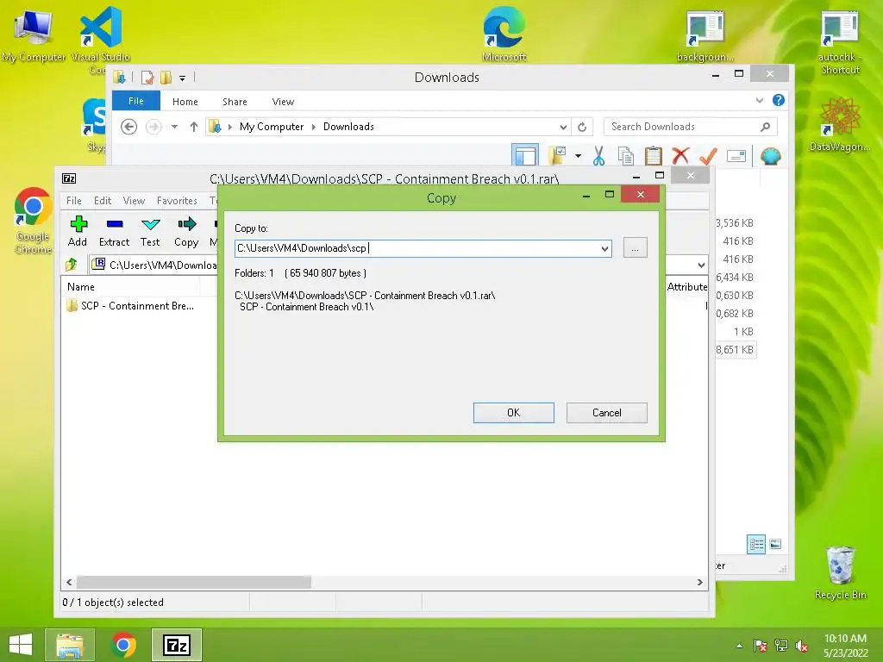Open the Recycle Bin desktop icon
The image size is (883, 662).
(840, 572)
